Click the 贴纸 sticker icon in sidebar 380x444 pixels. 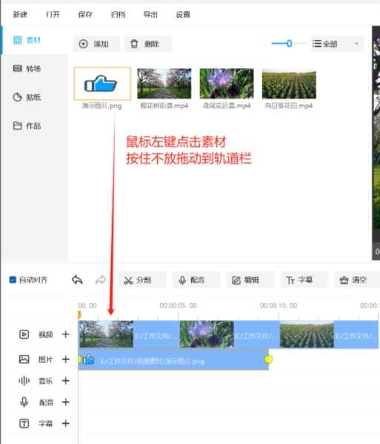coord(18,97)
